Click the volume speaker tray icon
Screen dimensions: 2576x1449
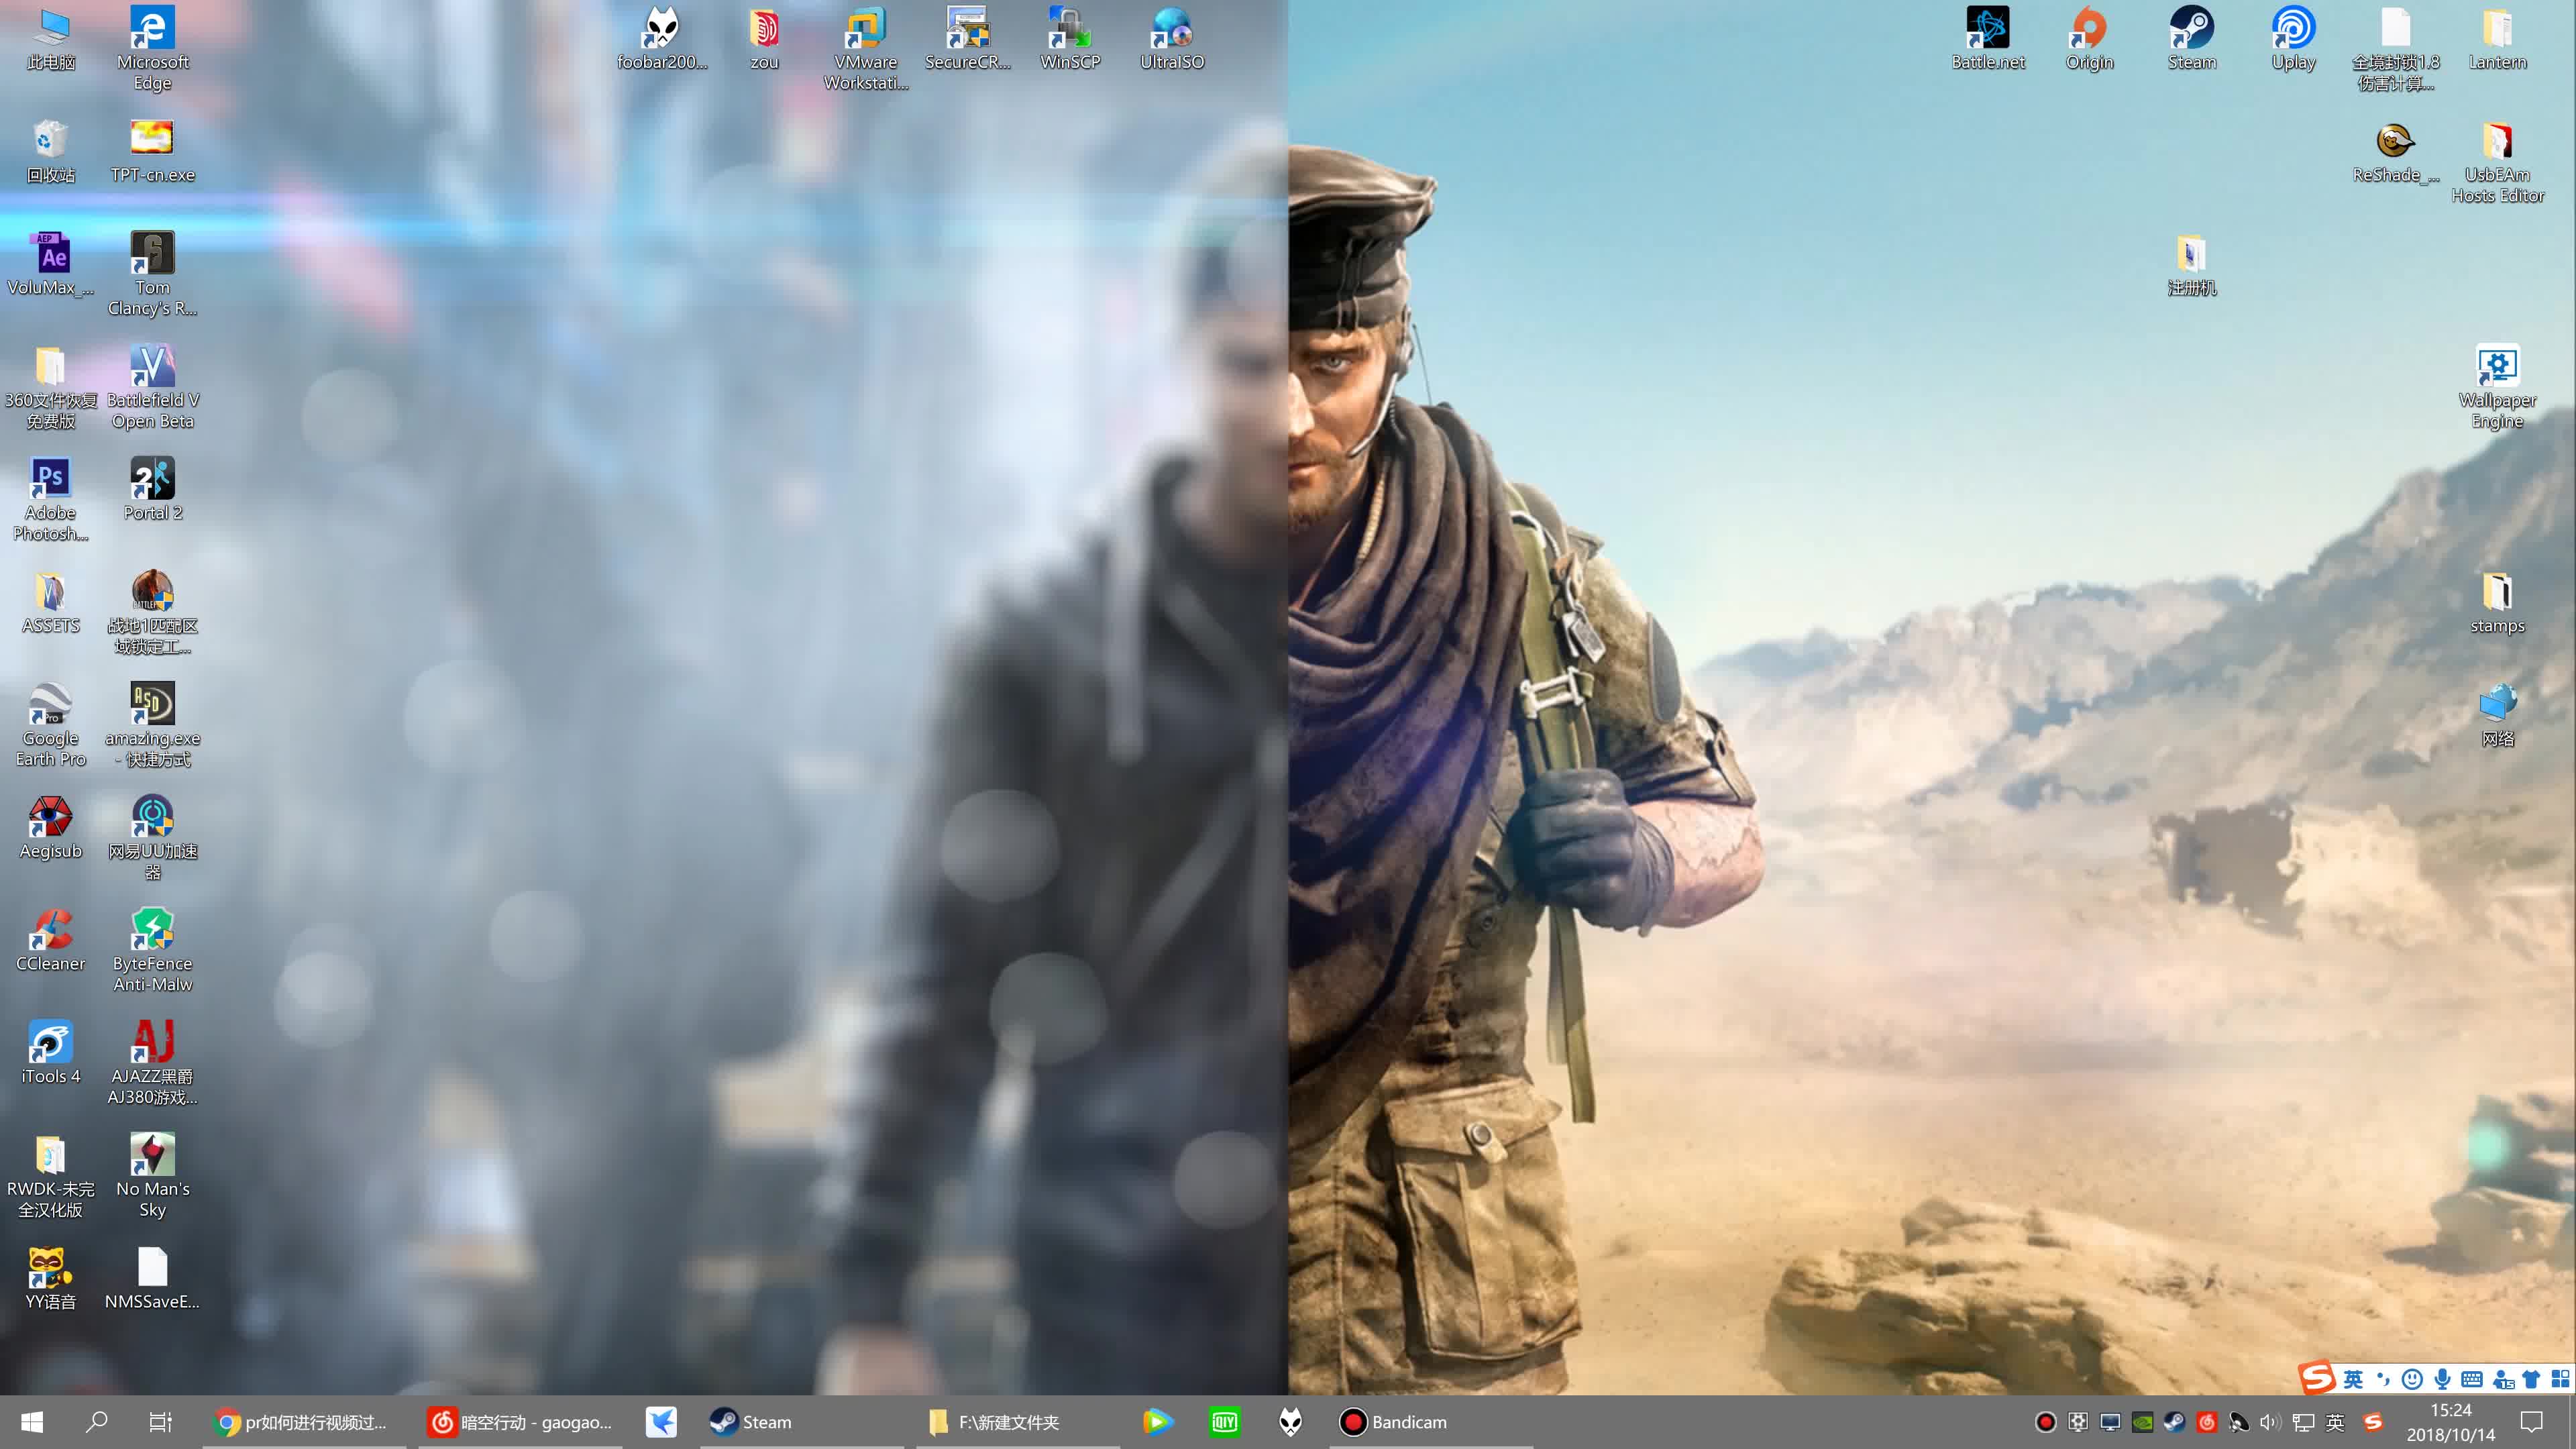pos(2270,1421)
